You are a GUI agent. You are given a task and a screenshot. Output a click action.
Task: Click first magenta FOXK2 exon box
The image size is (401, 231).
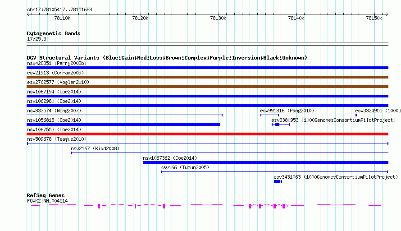pyautogui.click(x=99, y=206)
